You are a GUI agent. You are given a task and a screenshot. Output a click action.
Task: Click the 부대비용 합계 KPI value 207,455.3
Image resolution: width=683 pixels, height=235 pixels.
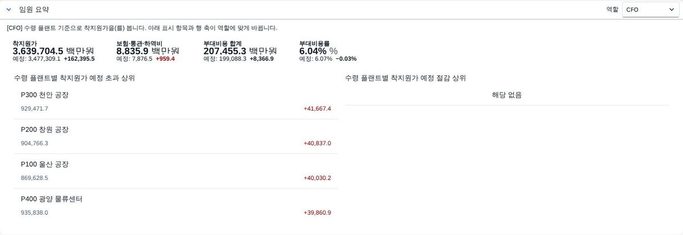tap(225, 51)
